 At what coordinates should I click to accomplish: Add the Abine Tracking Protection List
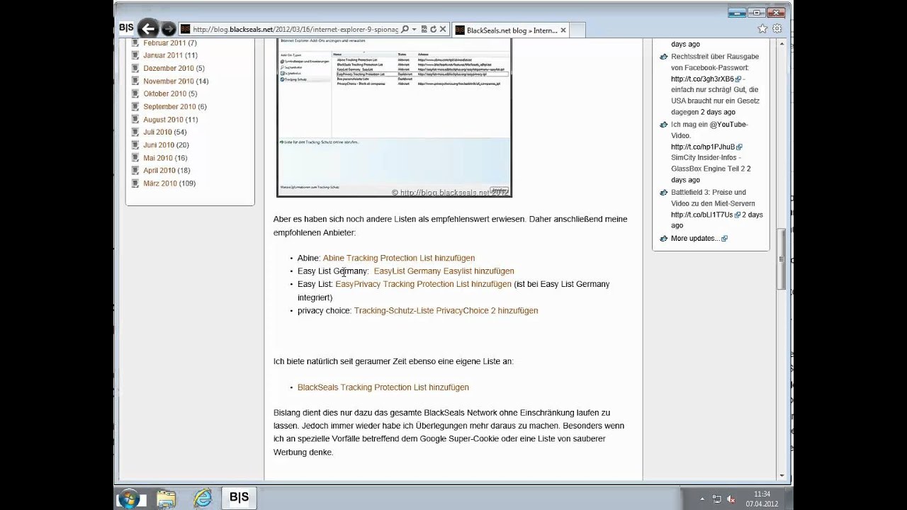point(399,258)
